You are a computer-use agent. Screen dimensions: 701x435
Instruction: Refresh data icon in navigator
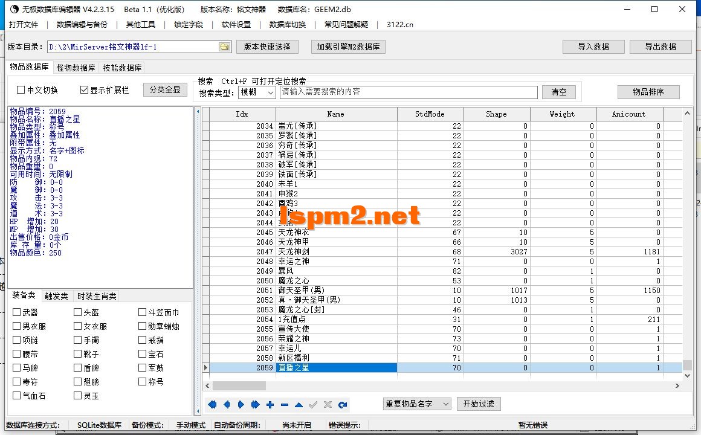coord(343,405)
